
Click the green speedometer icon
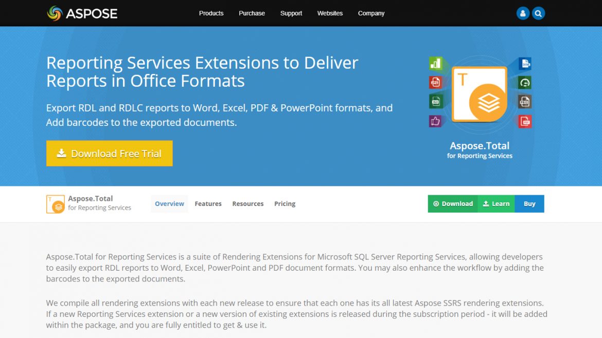524,82
